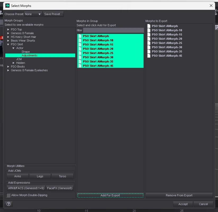The width and height of the screenshot is (218, 212).
Task: Click Add For Export button
Action: 110,195
